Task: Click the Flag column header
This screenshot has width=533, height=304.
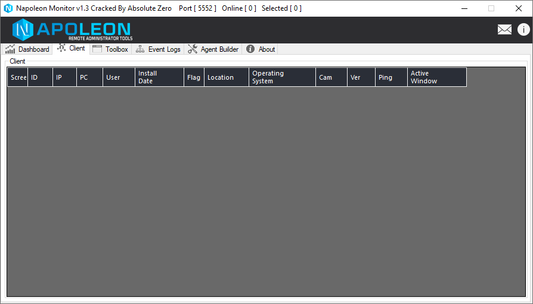Action: (194, 77)
